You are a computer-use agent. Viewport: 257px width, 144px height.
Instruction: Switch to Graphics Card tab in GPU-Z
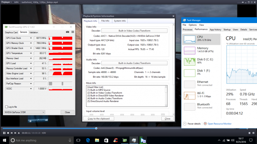coord(11,32)
